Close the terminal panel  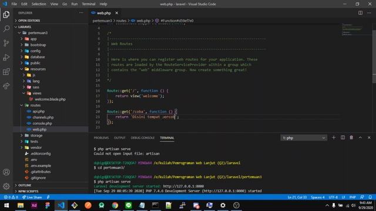369,138
